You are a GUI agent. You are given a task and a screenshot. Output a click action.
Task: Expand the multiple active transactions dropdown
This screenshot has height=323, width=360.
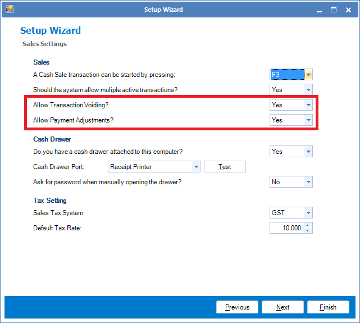308,90
